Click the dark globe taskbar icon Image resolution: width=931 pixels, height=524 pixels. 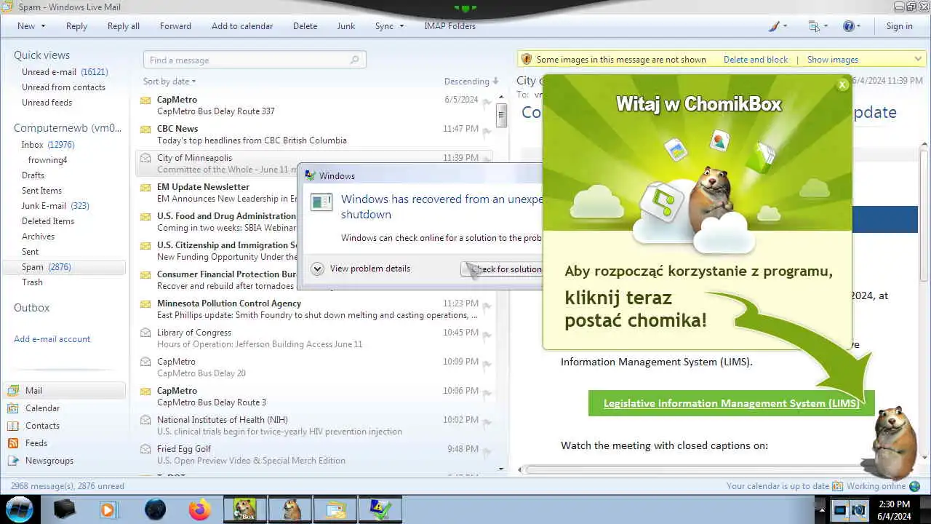tap(155, 509)
